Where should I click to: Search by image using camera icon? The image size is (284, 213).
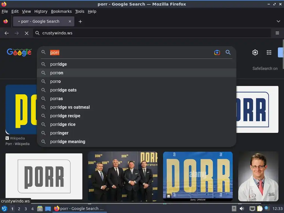coord(217,52)
